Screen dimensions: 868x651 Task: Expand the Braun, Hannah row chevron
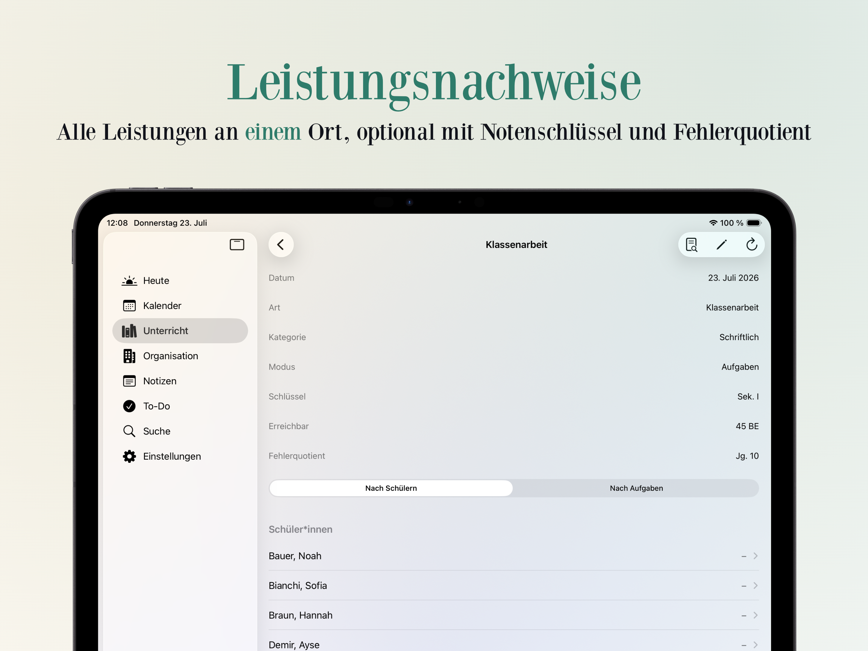click(x=756, y=616)
